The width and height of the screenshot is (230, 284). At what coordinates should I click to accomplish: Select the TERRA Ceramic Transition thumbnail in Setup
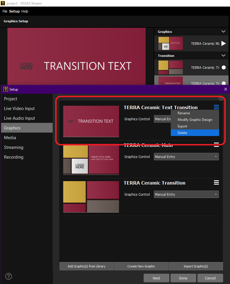91,197
